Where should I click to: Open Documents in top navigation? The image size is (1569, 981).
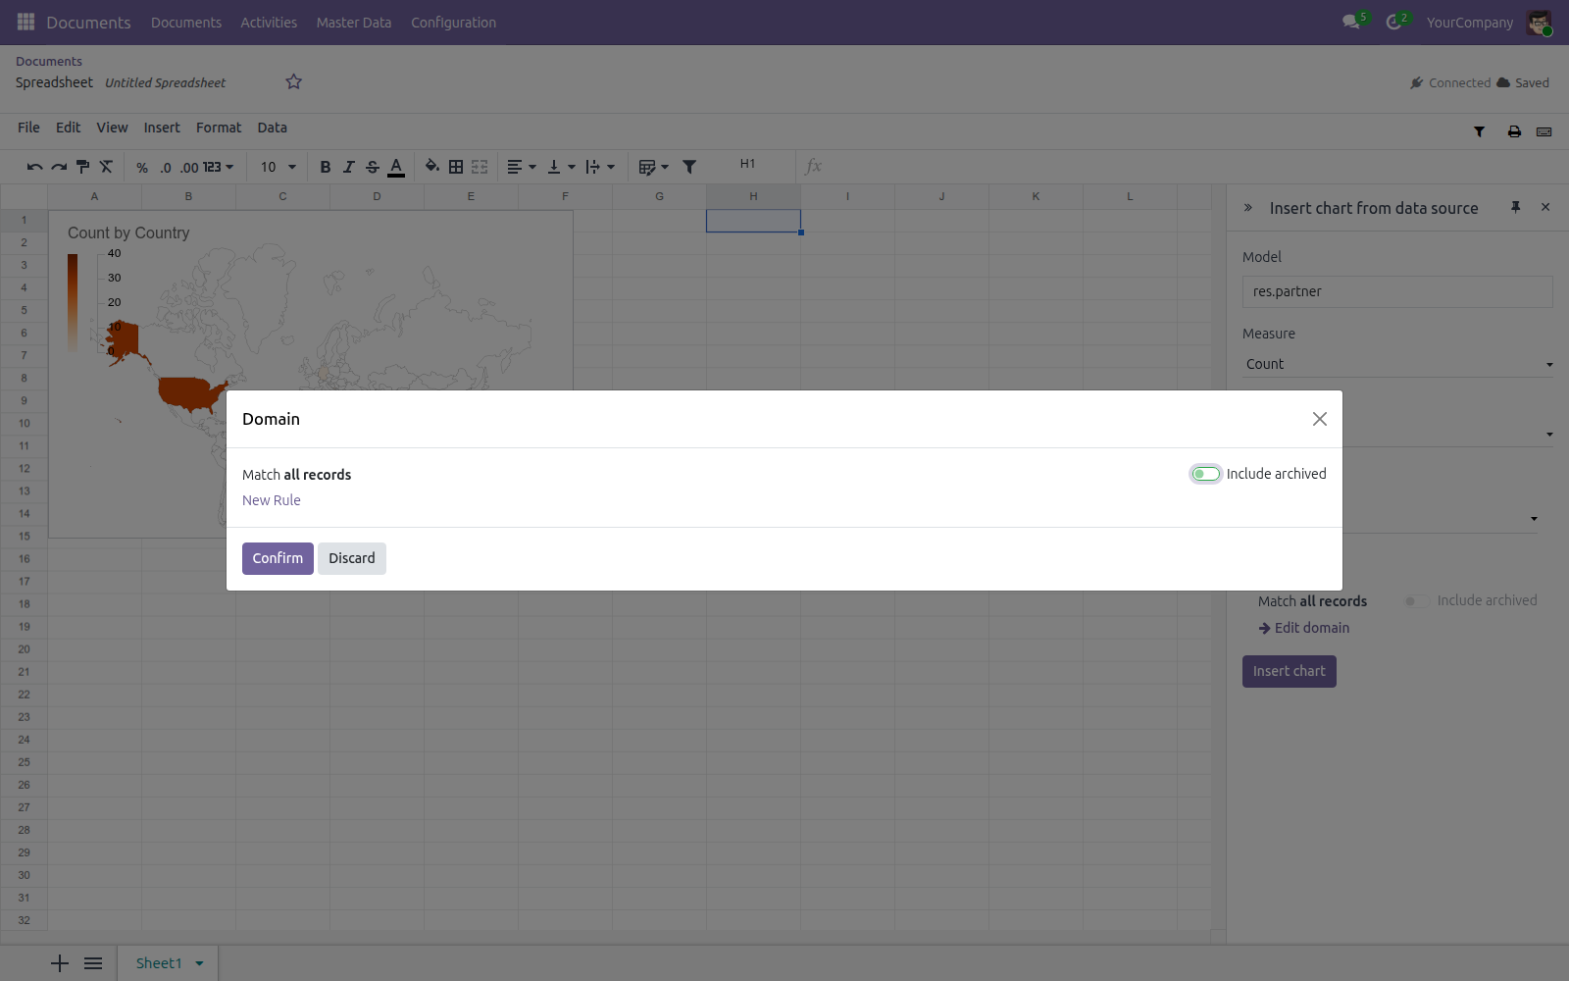tap(186, 23)
